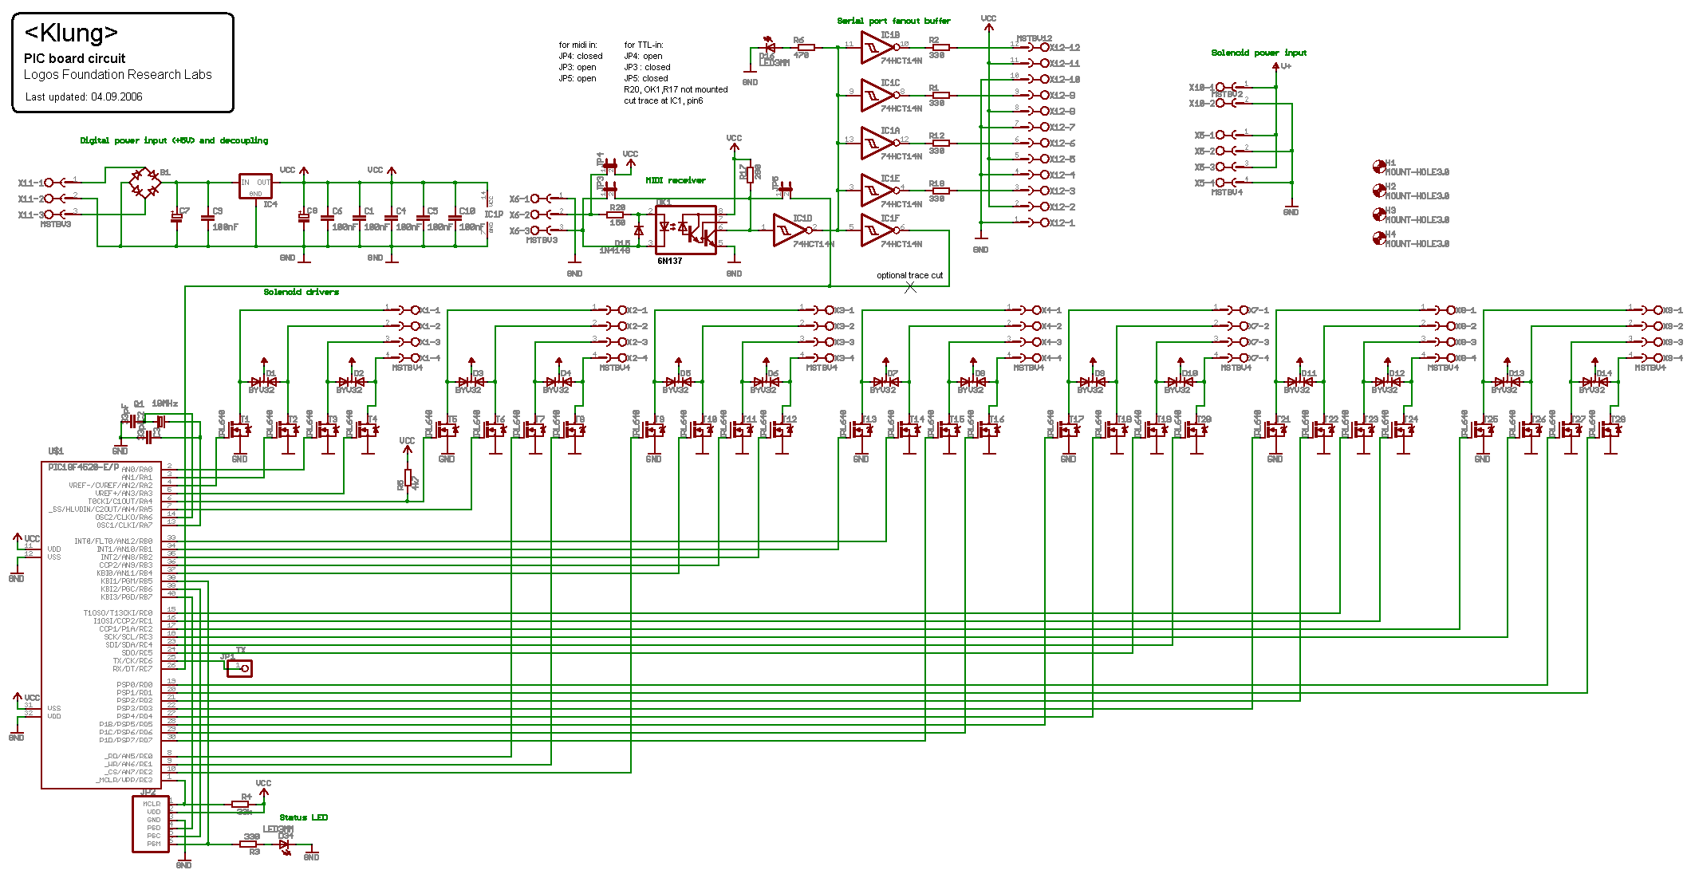Click the PIC18F4520-E/P chip label
This screenshot has height=870, width=1691.
pos(83,467)
